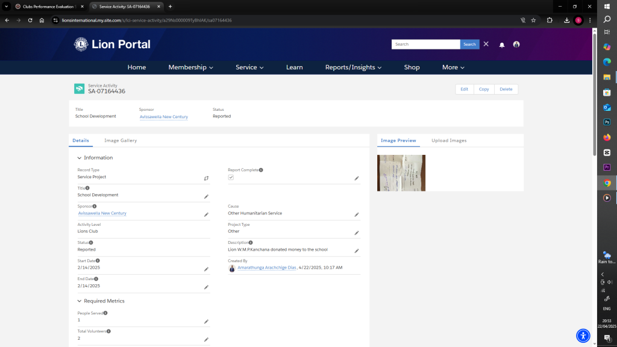Show info tooltip next to Start Date
Image resolution: width=617 pixels, height=347 pixels.
(x=98, y=260)
